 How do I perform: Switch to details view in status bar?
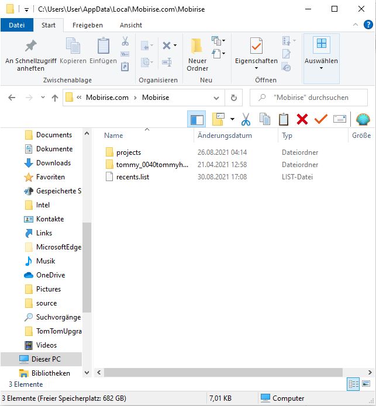[353, 384]
